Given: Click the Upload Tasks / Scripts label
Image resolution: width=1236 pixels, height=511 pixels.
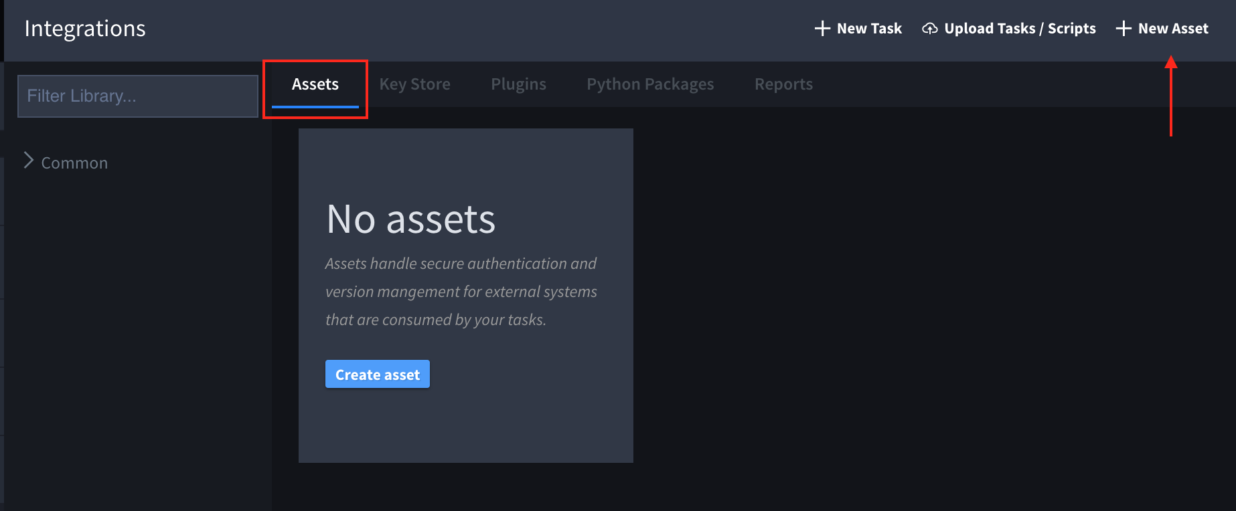Looking at the screenshot, I should click(1019, 29).
